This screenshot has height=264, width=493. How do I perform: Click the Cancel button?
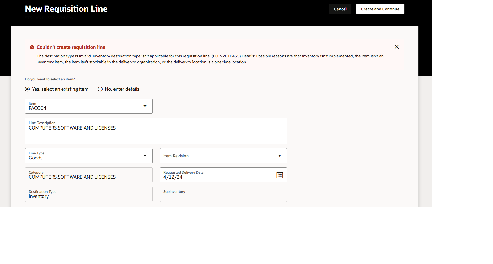click(340, 9)
